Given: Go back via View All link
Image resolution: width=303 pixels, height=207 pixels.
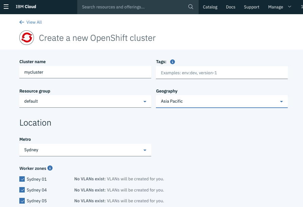Looking at the screenshot, I should tap(34, 22).
